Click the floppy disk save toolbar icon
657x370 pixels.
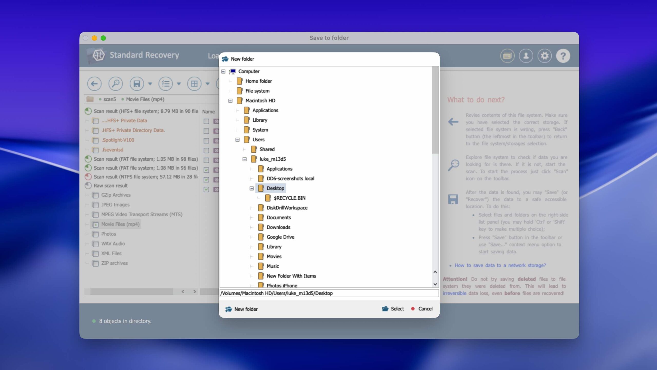[137, 84]
